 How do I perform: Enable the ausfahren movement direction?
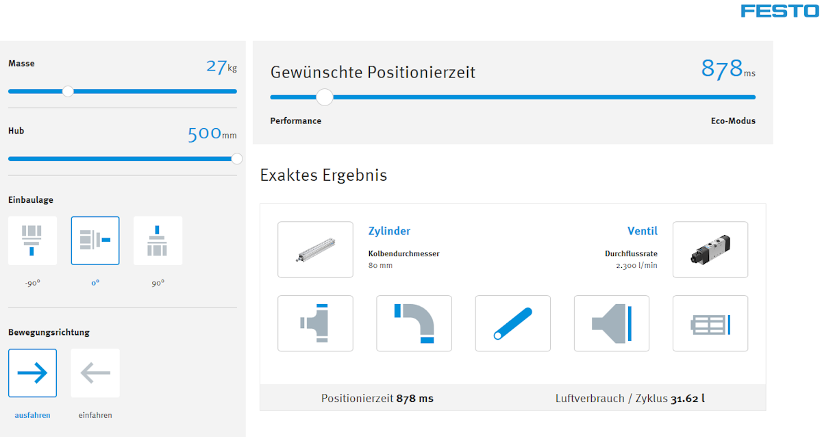(32, 373)
